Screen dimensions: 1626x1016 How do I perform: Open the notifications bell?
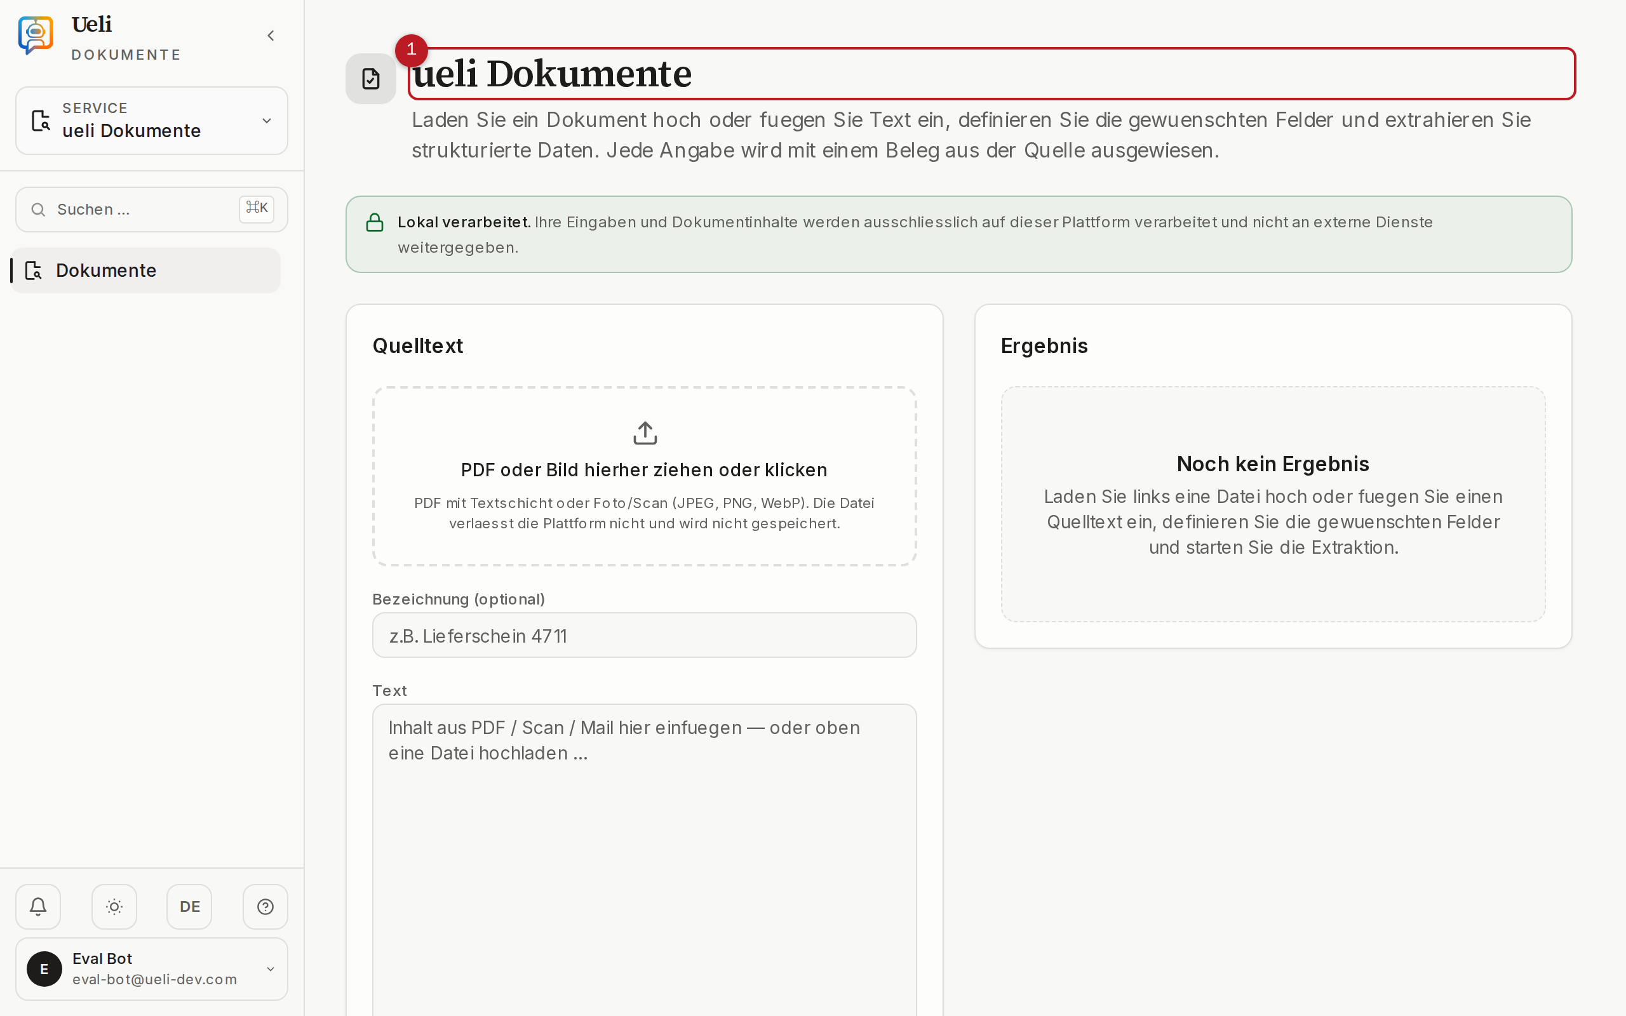(x=38, y=907)
